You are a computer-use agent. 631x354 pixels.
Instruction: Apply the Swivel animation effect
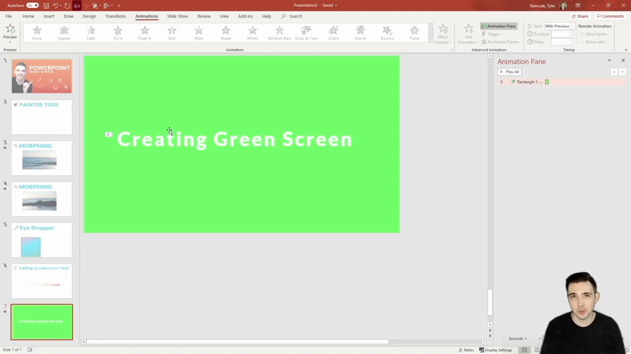(360, 33)
